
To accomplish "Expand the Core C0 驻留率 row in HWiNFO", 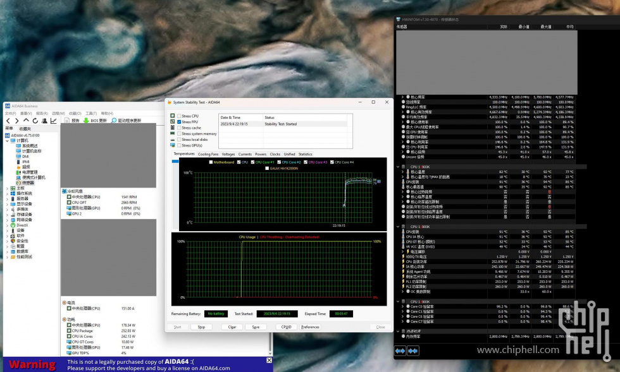I will click(x=403, y=306).
